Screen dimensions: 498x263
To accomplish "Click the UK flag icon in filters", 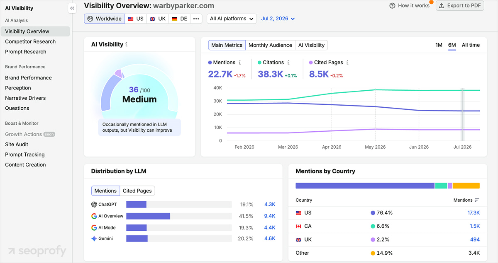I will [152, 19].
